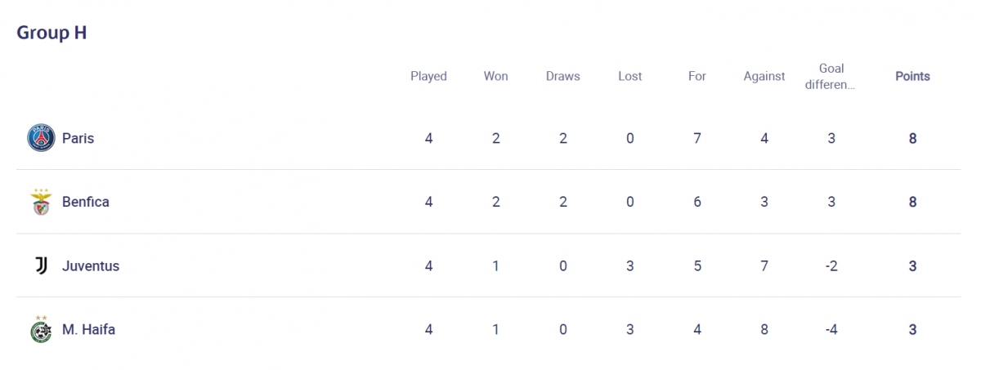
Task: Open the Paris team link
Action: (x=78, y=138)
